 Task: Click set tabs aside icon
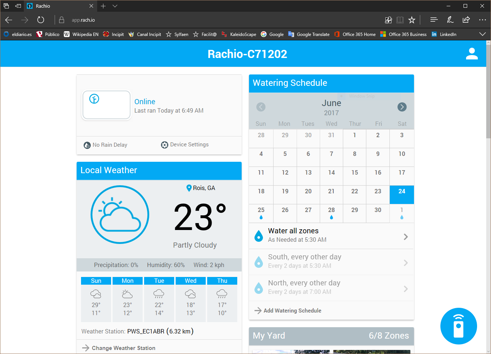pos(18,6)
